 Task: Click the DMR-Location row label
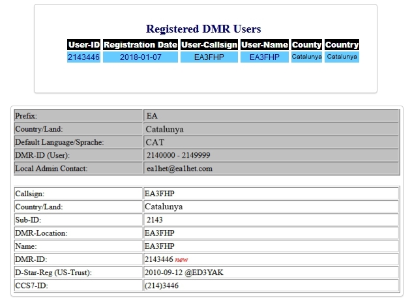(41, 233)
